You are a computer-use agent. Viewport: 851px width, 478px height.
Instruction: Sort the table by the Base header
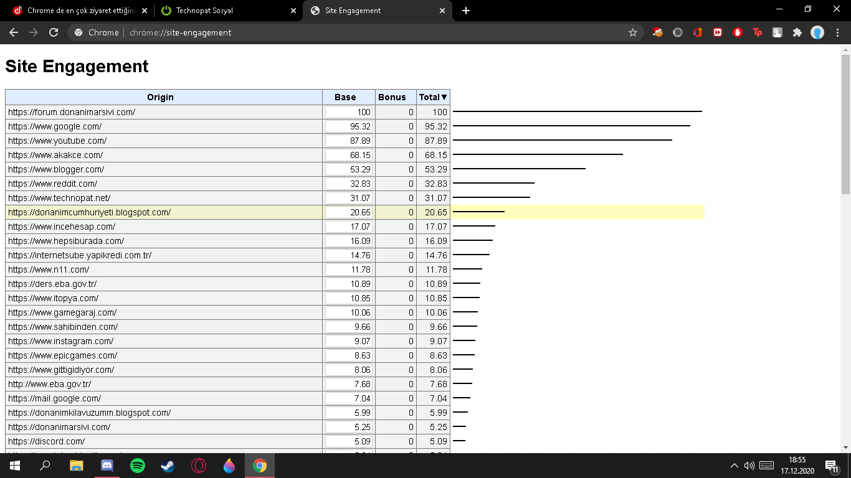(x=349, y=97)
